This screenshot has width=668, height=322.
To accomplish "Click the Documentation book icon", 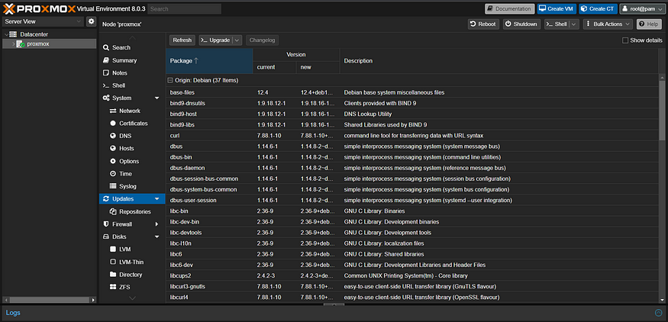I will 491,9.
